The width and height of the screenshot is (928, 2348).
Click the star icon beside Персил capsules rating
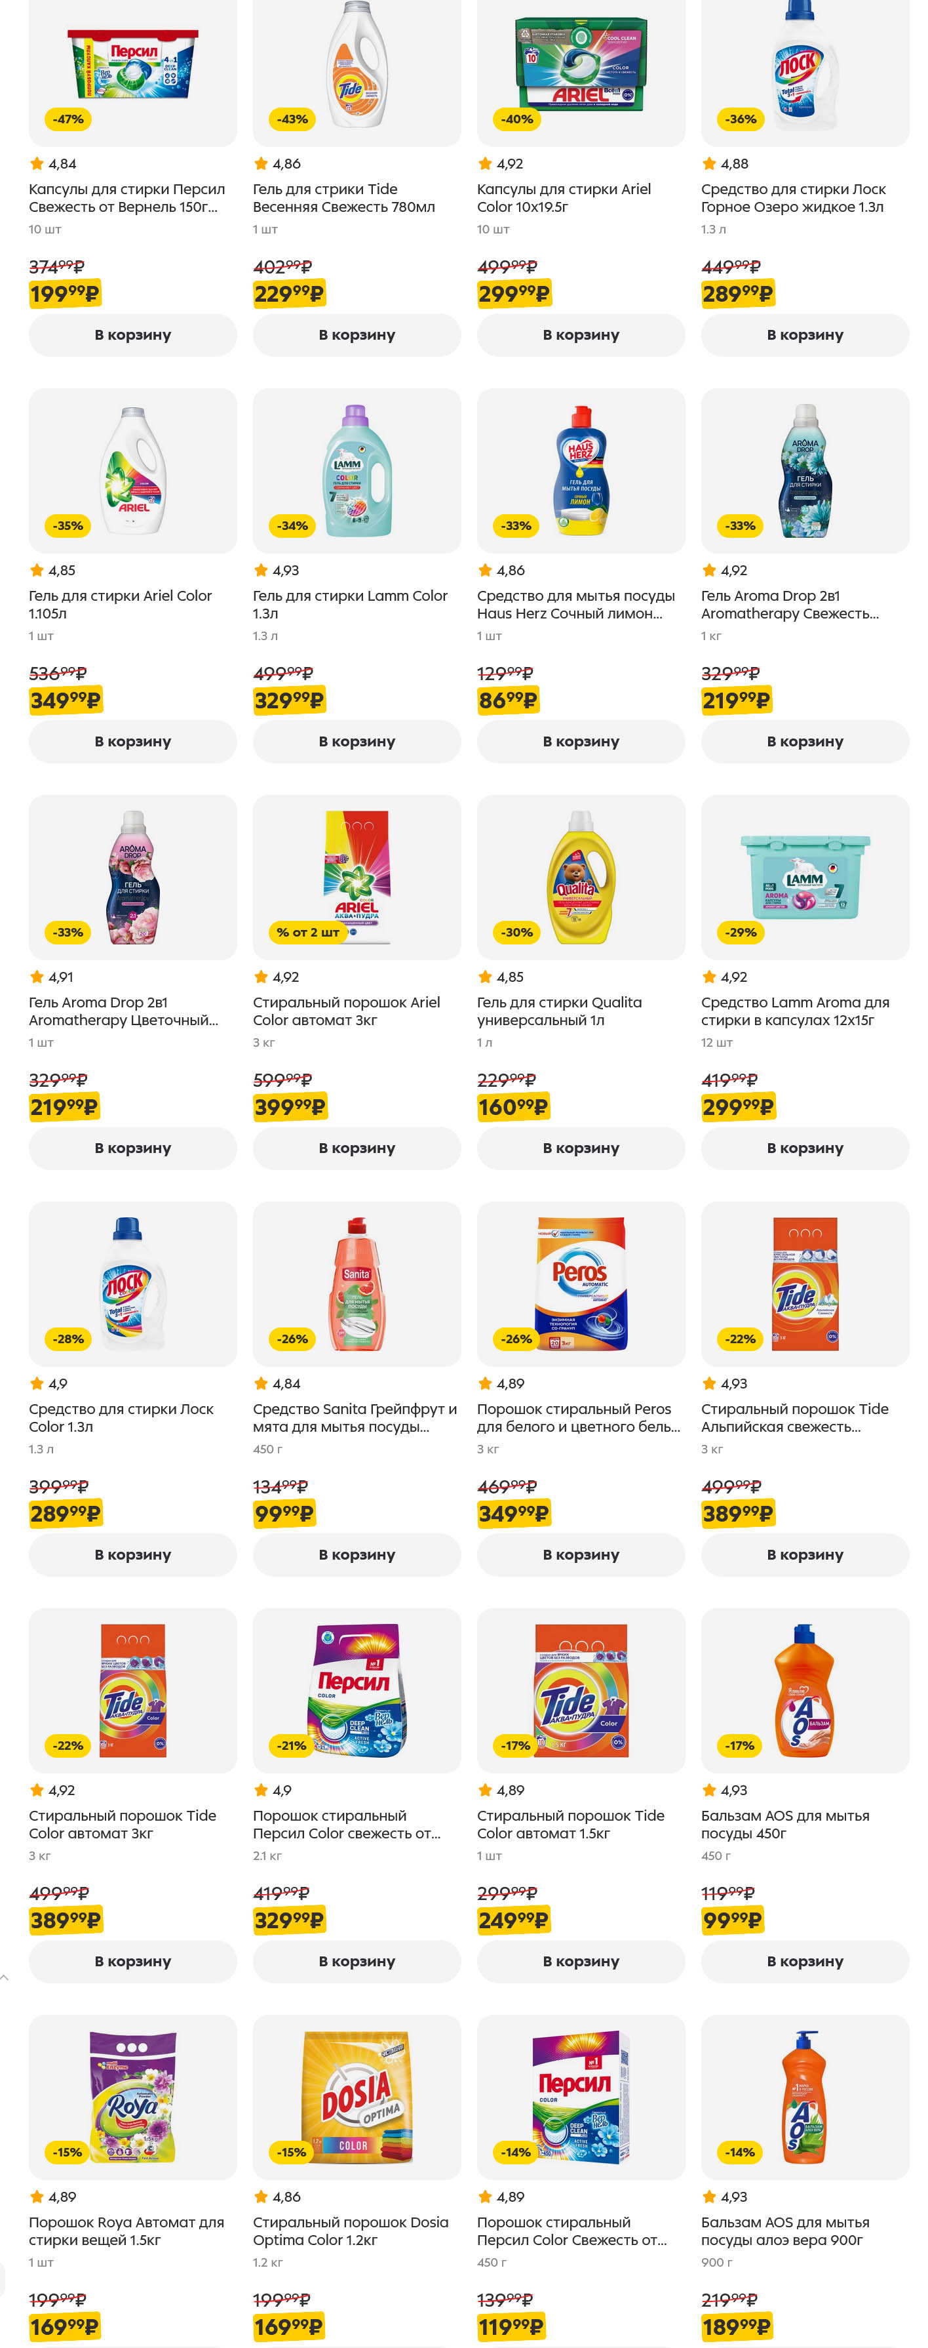[x=37, y=164]
